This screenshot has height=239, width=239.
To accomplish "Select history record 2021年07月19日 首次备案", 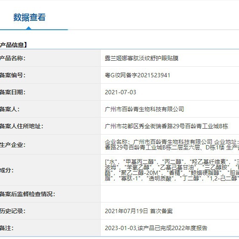I will click(139, 211).
